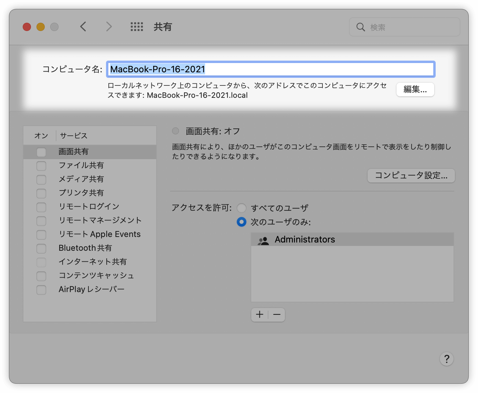
Task: Check the Bluetooth共有 checkbox
Action: click(x=41, y=248)
